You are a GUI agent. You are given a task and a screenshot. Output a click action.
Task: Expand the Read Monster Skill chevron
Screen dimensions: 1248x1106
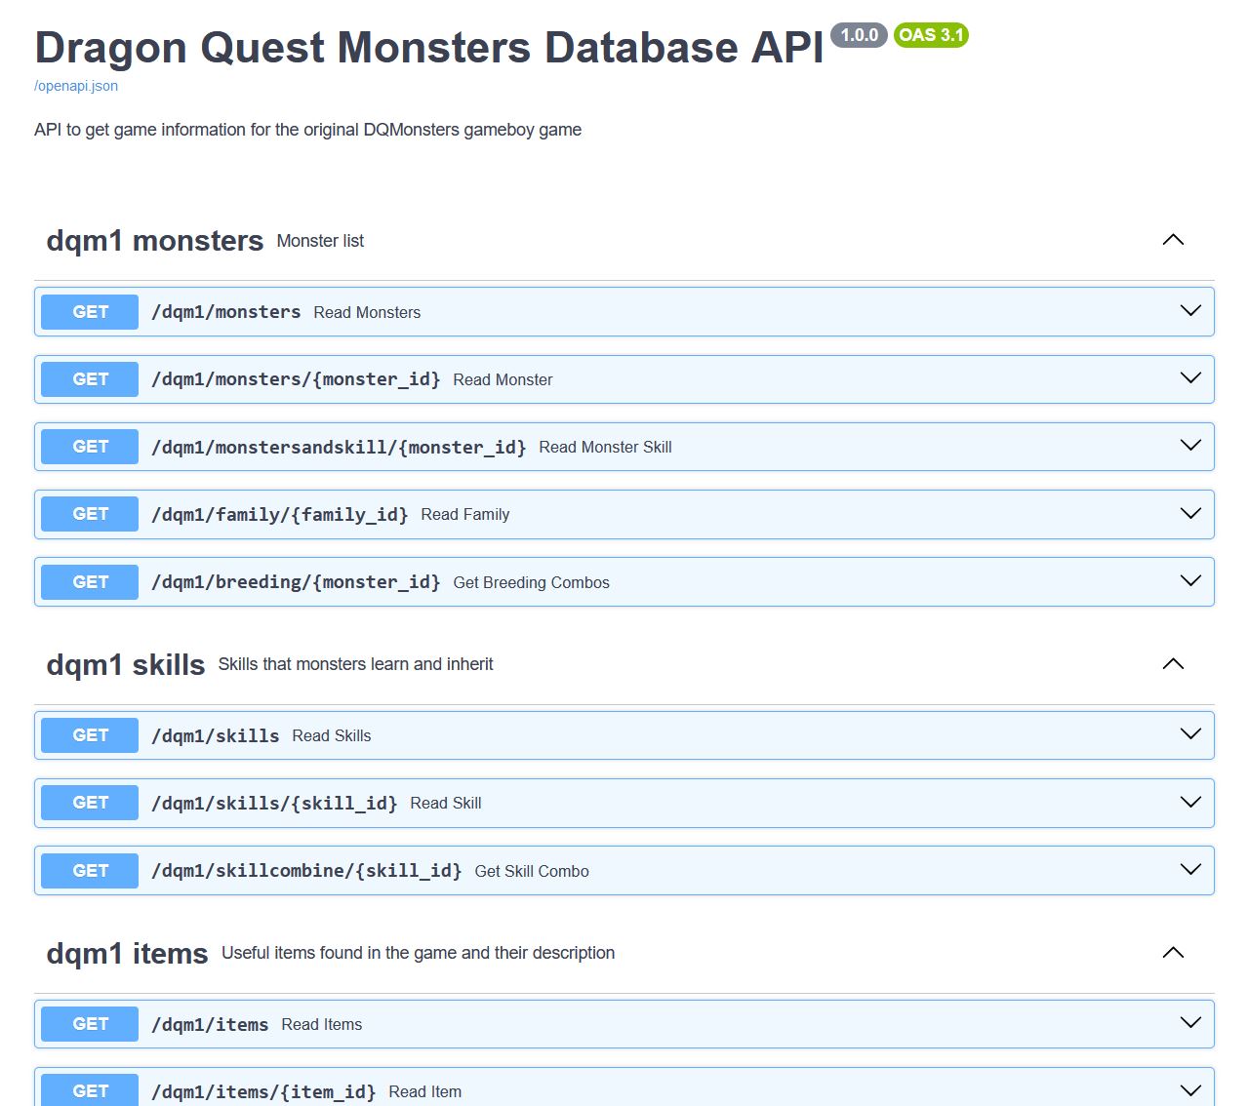1190,446
